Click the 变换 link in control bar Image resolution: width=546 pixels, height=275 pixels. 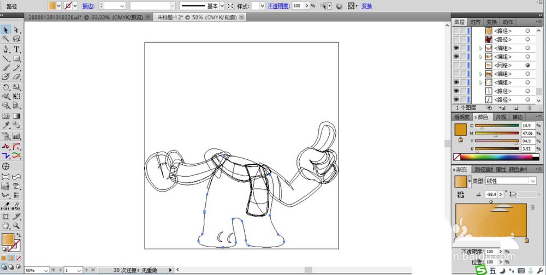pyautogui.click(x=367, y=6)
